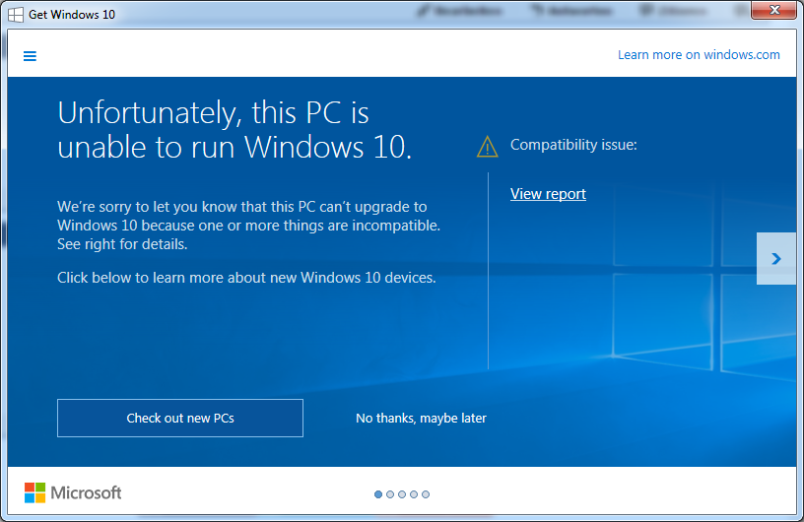Click 'Click below to learn more' text
The width and height of the screenshot is (804, 522).
[x=246, y=278]
